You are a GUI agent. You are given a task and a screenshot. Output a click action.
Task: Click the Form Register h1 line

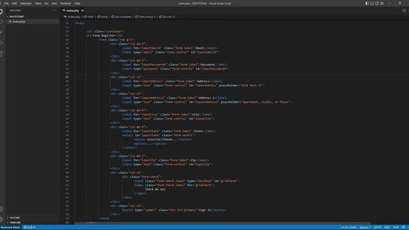pos(105,36)
